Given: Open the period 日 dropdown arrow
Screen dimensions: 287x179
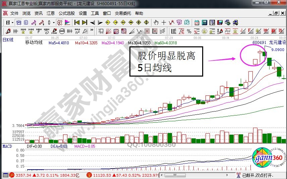Looking at the screenshot, I should pyautogui.click(x=12, y=23).
